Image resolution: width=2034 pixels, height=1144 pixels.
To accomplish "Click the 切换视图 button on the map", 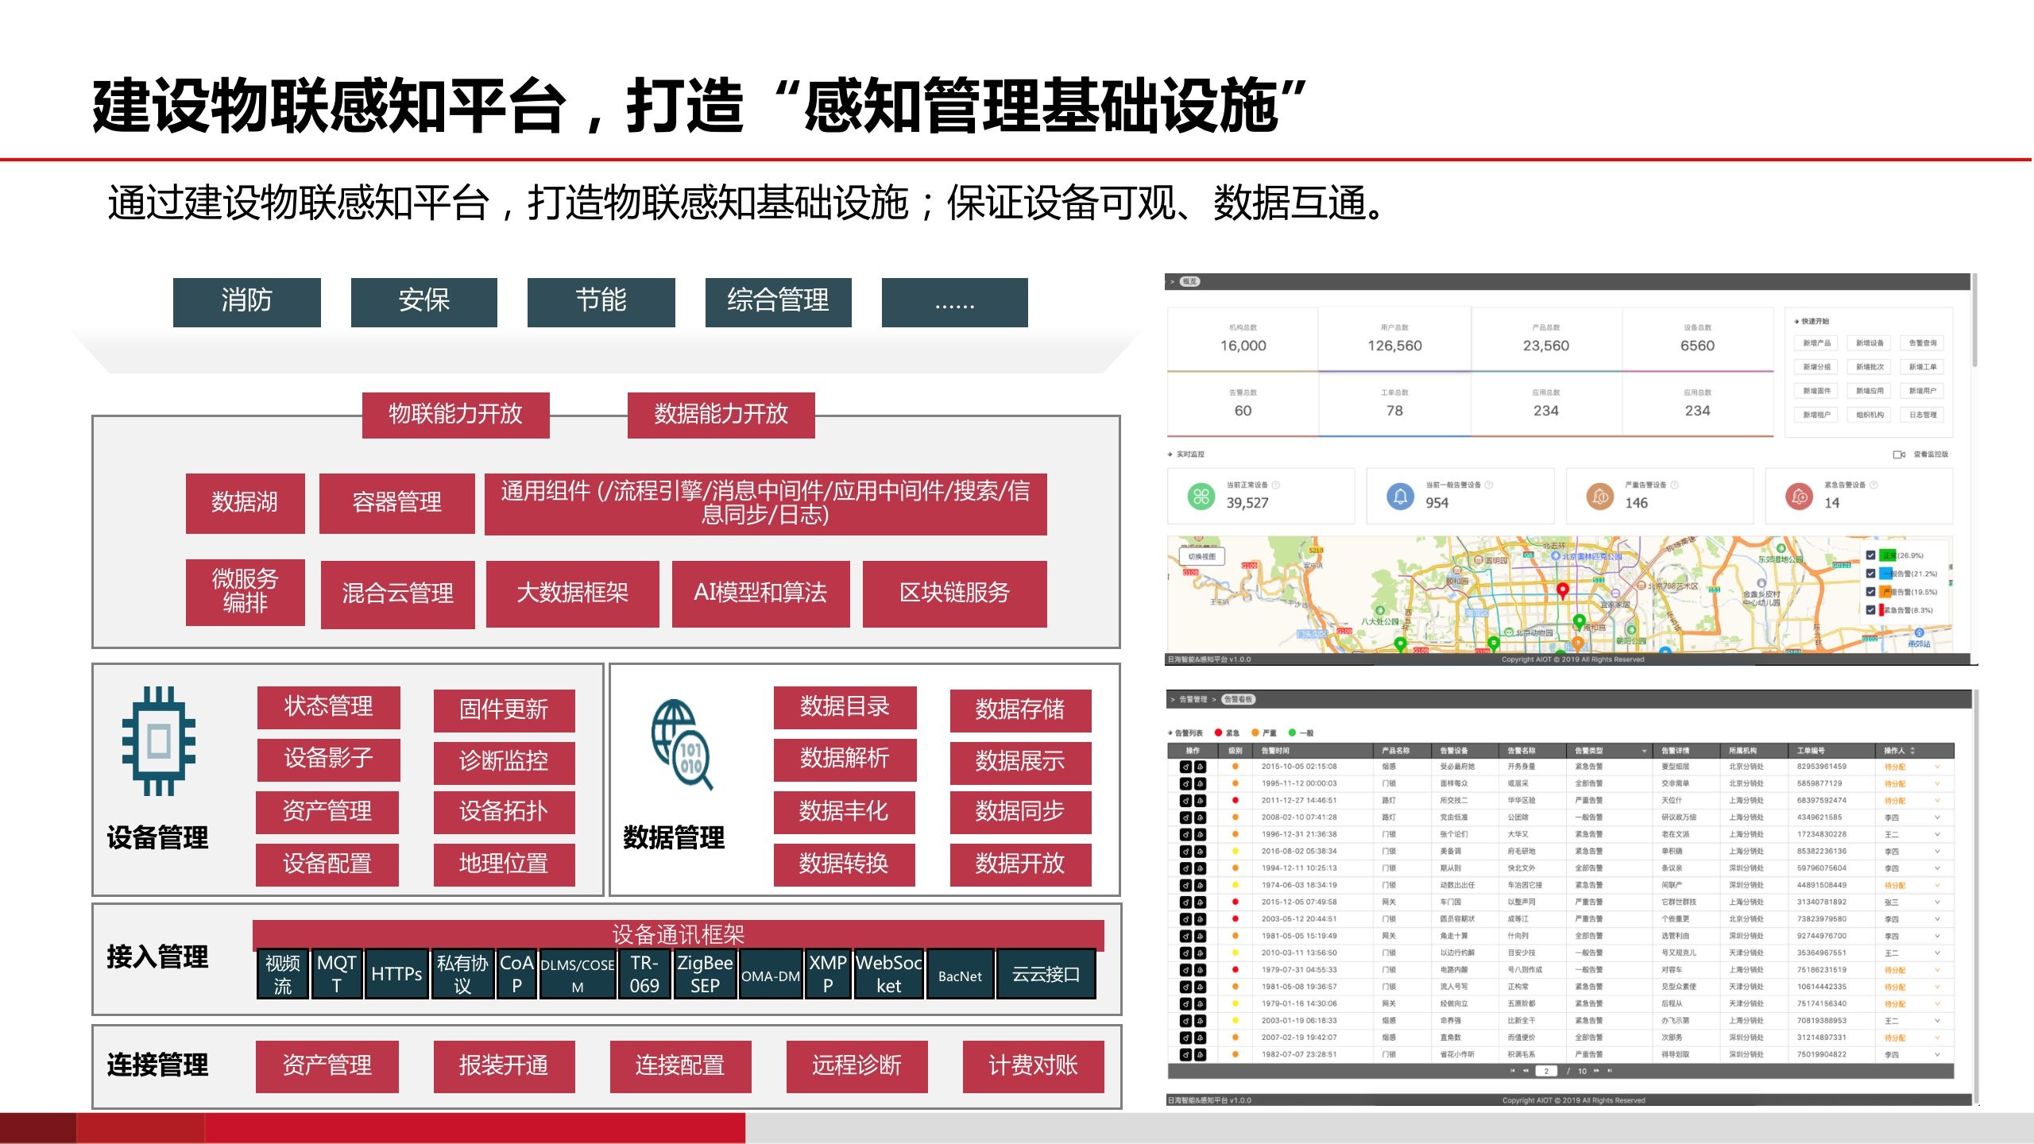I will tap(1201, 557).
